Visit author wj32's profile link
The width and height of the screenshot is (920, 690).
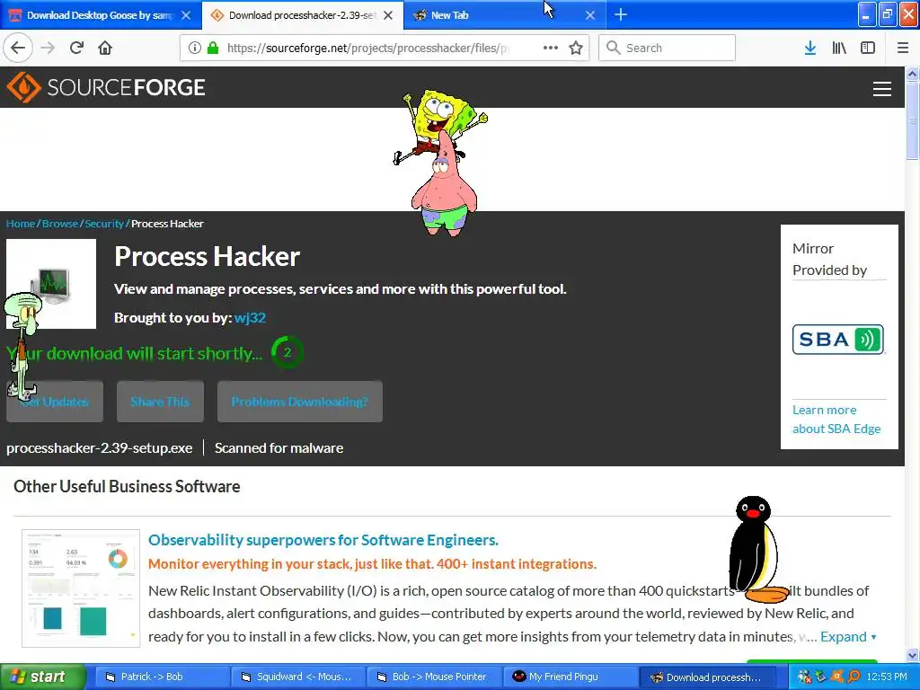tap(250, 317)
